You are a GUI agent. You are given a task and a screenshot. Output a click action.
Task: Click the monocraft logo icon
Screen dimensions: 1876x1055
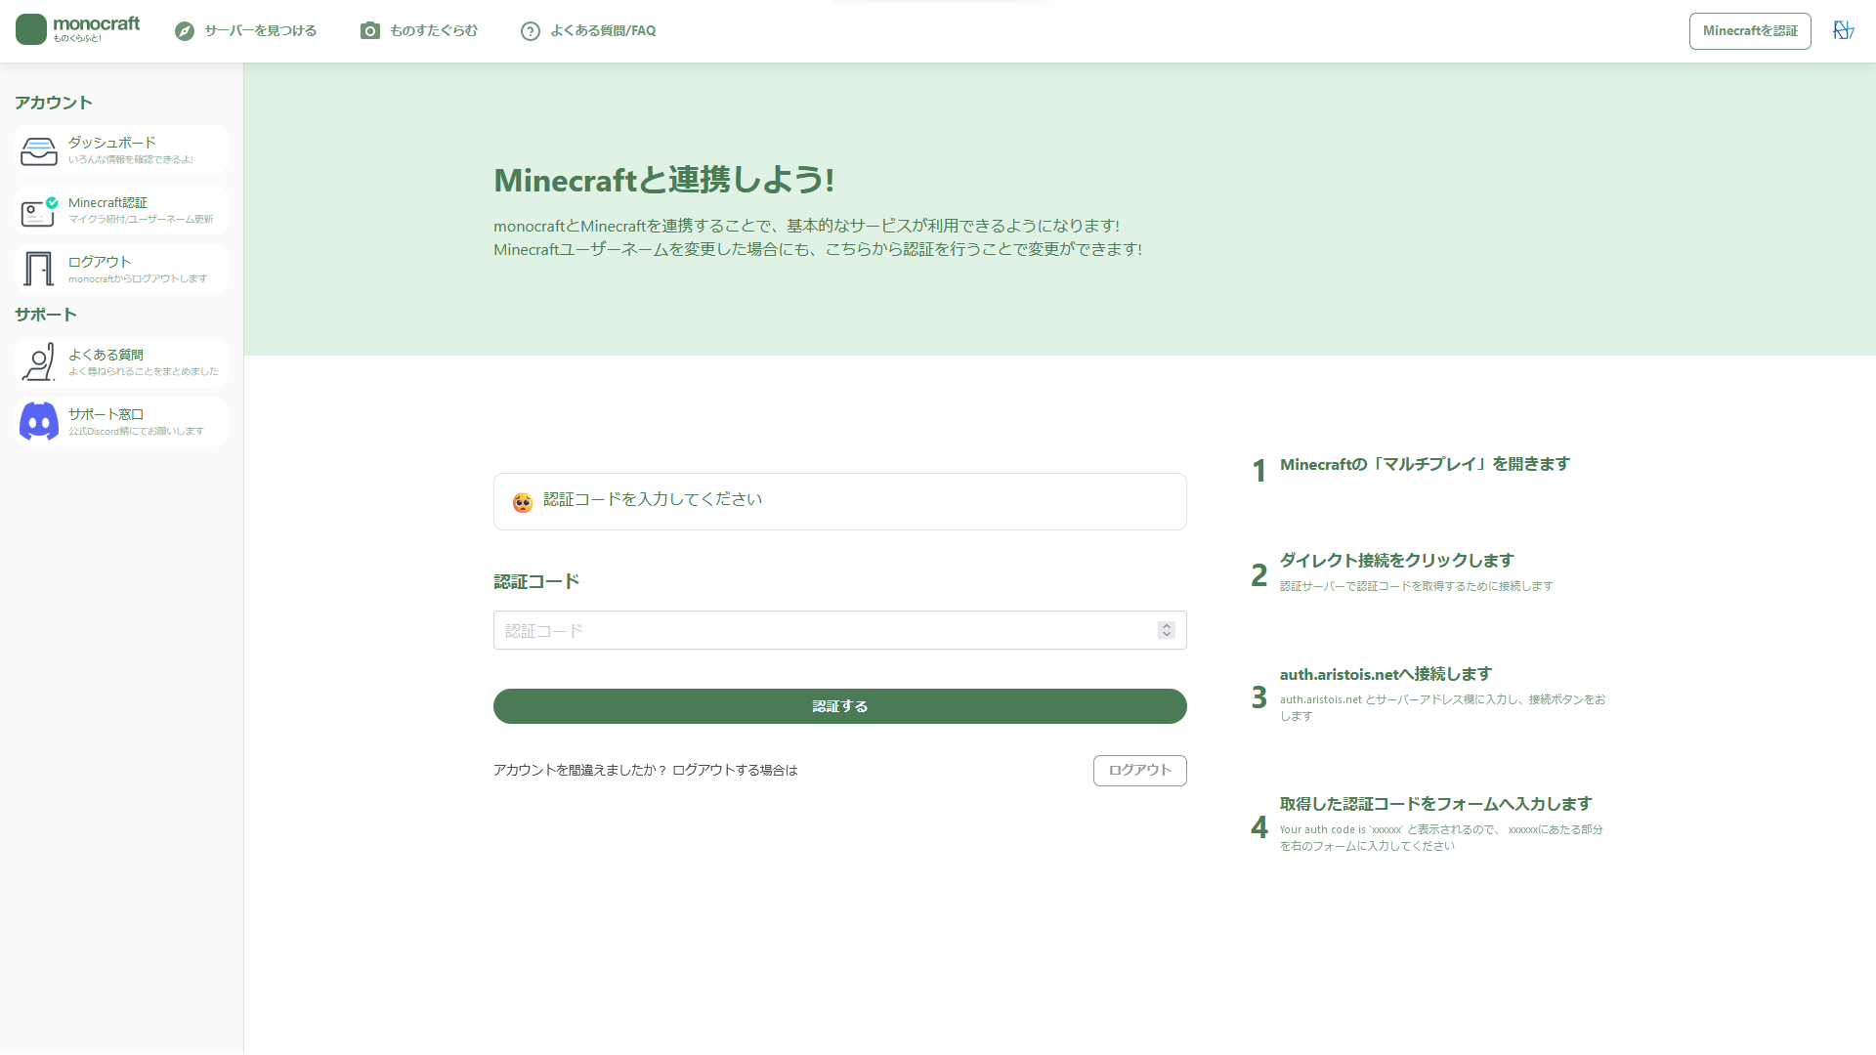pos(31,29)
